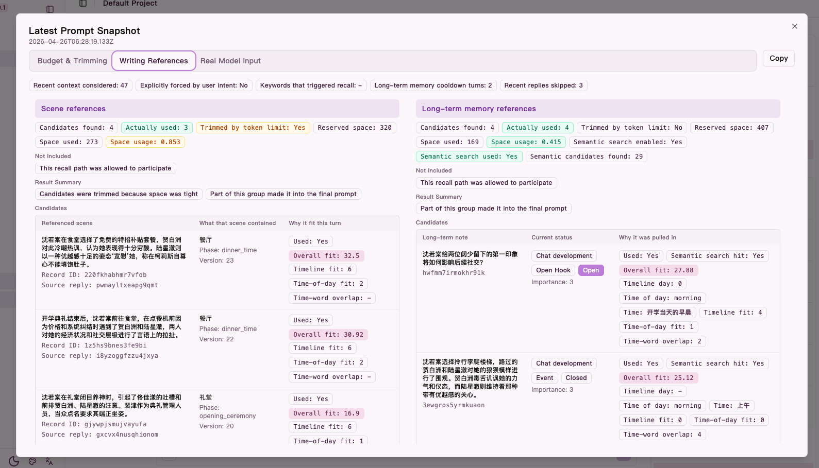Click the Semantic search used: Yes chip
This screenshot has width=819, height=468.
pyautogui.click(x=469, y=157)
